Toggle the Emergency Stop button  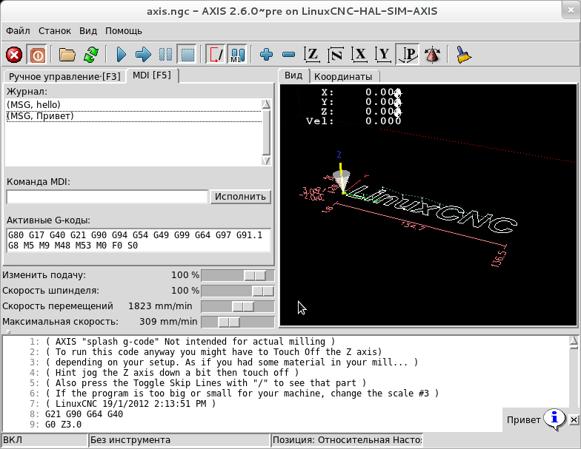[14, 55]
